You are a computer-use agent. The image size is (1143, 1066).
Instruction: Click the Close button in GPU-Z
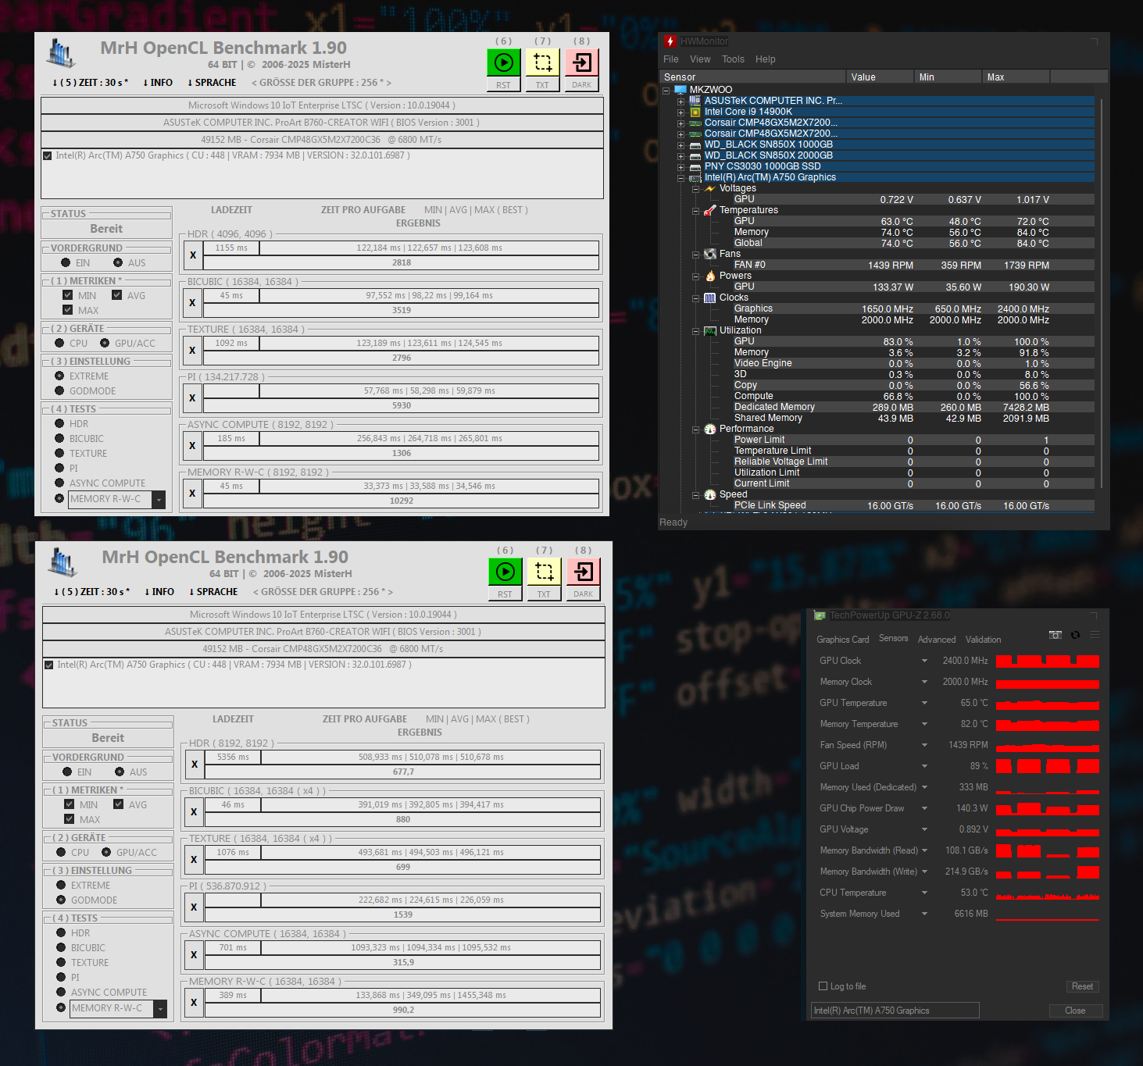pos(1075,1011)
